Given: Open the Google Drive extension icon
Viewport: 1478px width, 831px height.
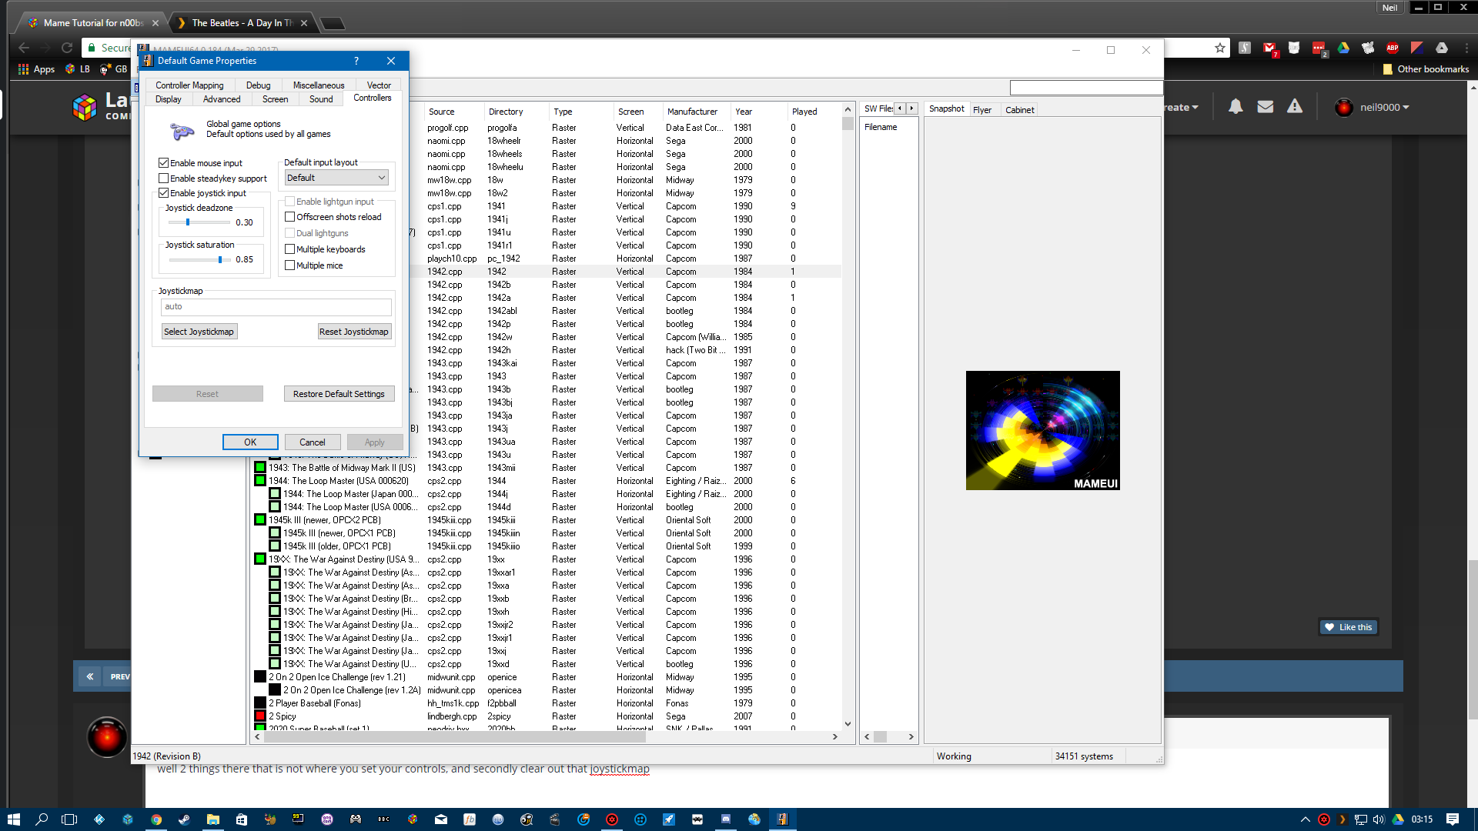Looking at the screenshot, I should click(1343, 48).
